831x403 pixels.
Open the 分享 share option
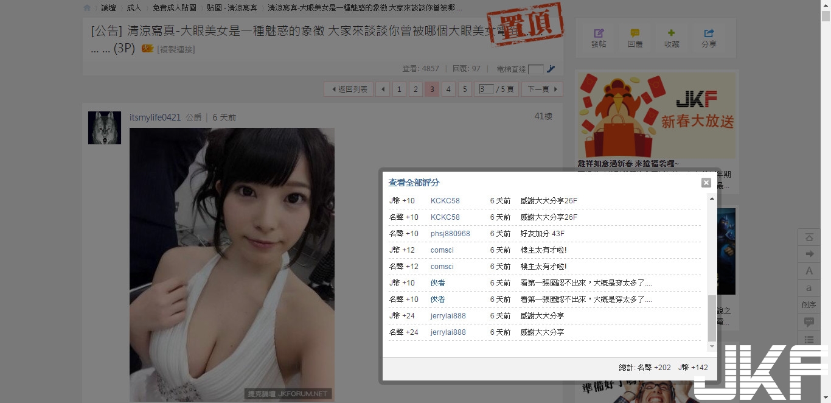click(709, 38)
